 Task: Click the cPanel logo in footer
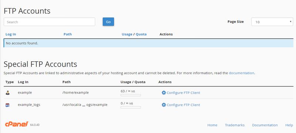[x=17, y=125]
